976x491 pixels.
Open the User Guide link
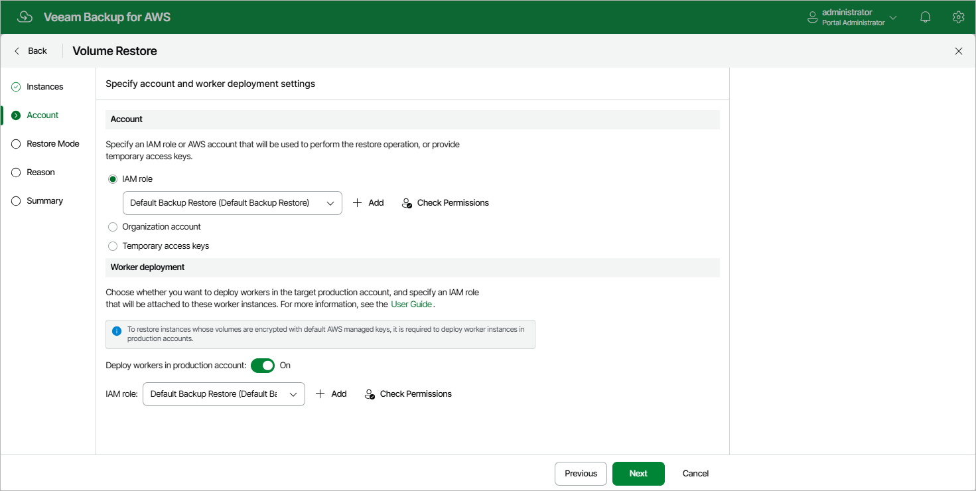tap(411, 305)
